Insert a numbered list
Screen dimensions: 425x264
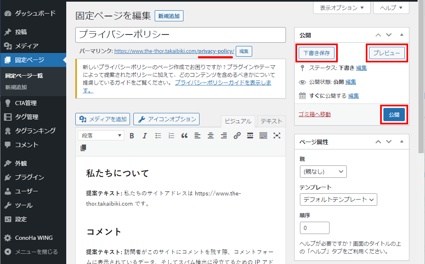tap(171, 136)
